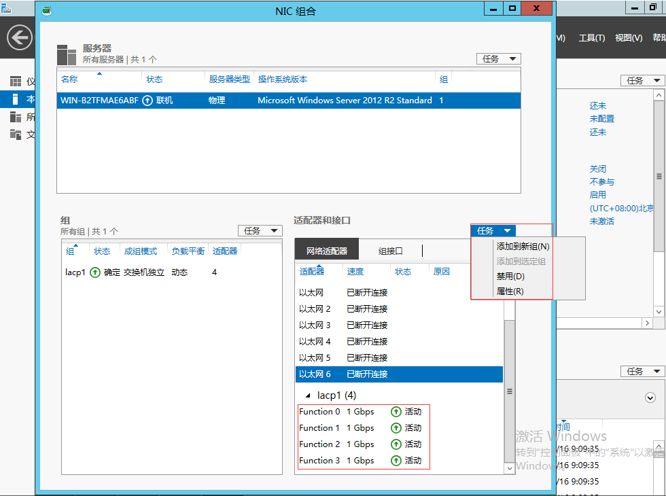
Task: Click Server Manager properties vertical scrollbar thumb
Action: [659, 176]
